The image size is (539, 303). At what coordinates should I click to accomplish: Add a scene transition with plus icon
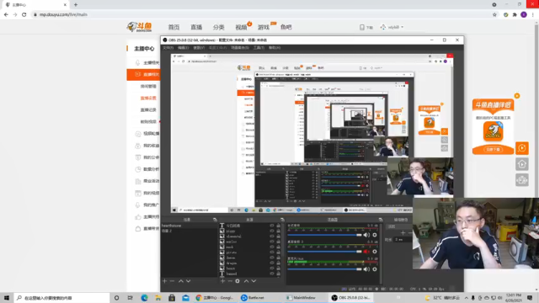point(403,232)
